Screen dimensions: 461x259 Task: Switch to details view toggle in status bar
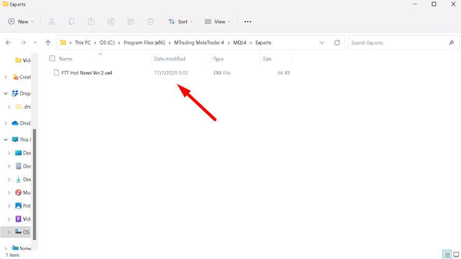point(447,255)
